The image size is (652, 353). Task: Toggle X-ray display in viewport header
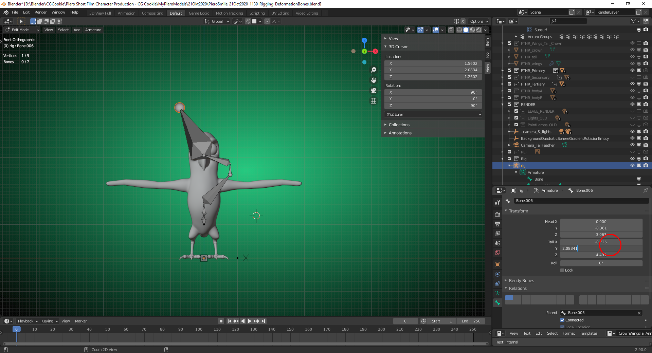pyautogui.click(x=451, y=30)
